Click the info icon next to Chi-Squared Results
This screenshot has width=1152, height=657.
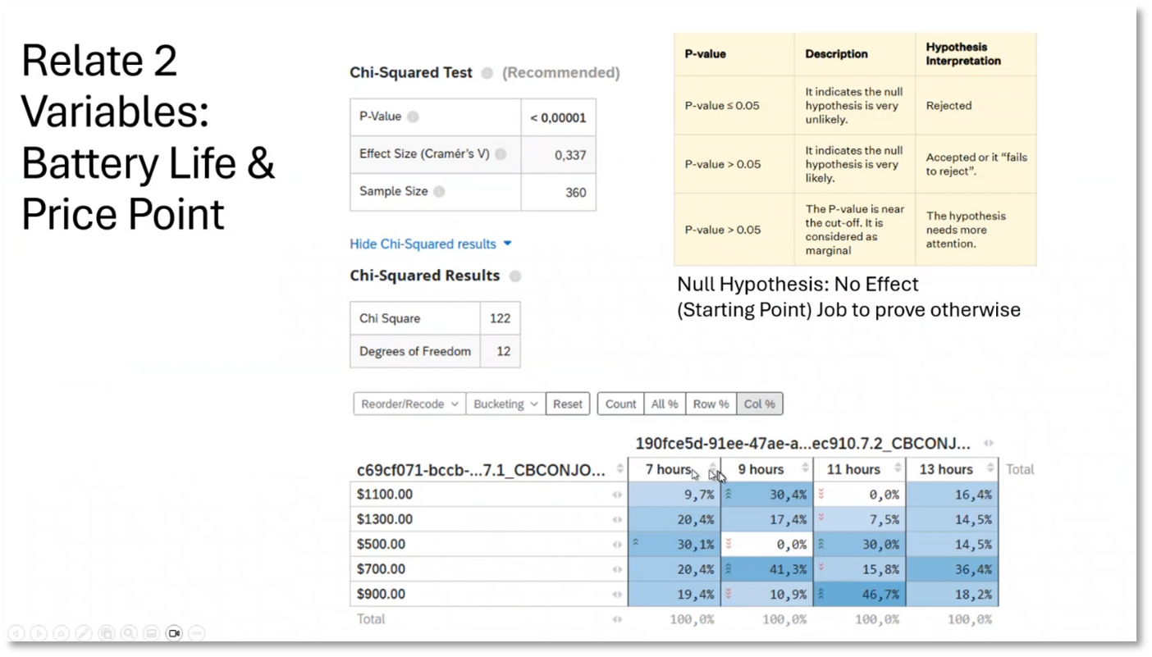[514, 276]
